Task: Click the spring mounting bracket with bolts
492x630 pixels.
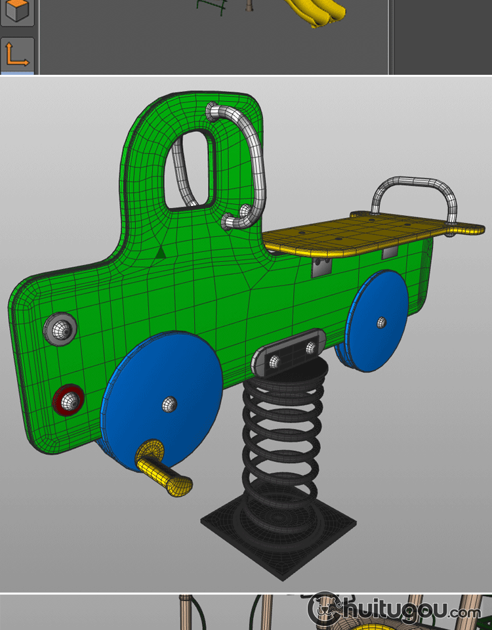Action: pyautogui.click(x=289, y=351)
